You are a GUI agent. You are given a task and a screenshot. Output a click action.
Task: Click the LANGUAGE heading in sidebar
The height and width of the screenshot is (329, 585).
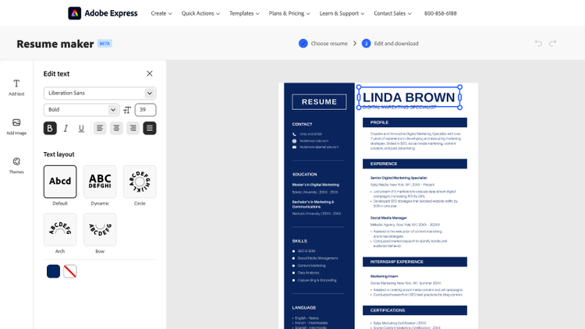tap(304, 308)
